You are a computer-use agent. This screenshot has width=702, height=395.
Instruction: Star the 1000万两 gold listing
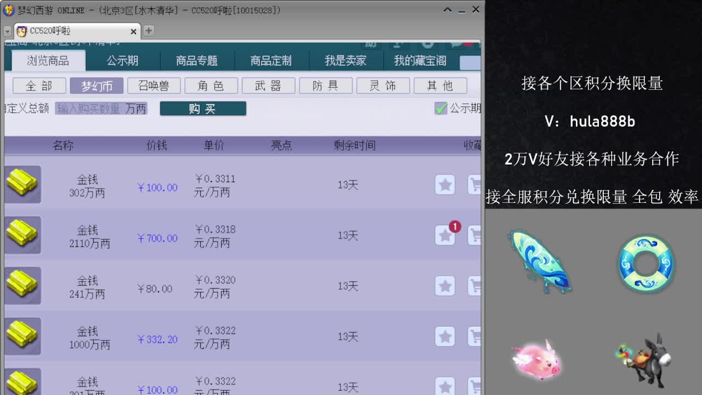(445, 336)
